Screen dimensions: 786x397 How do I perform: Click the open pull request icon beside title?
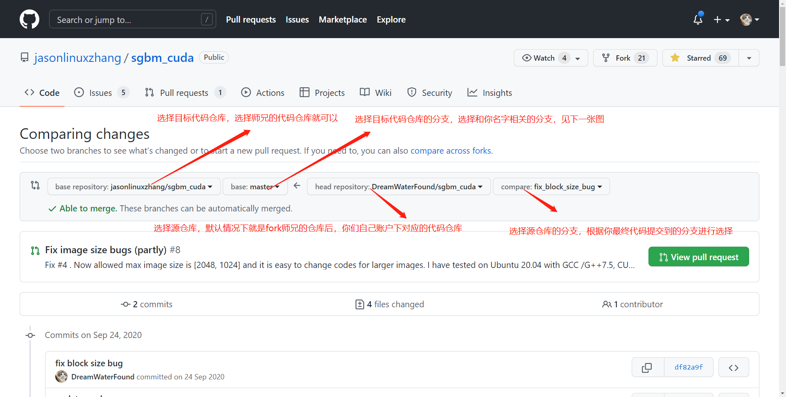[x=35, y=250]
